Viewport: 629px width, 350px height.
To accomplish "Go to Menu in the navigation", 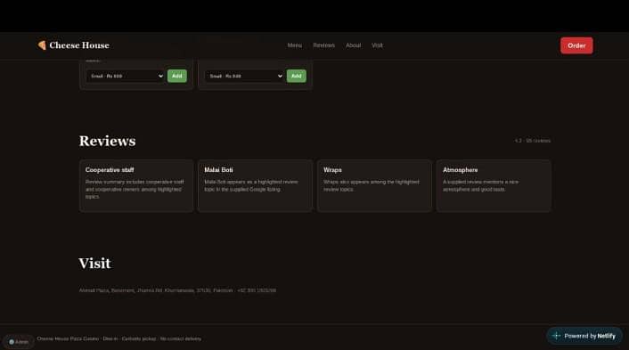I will (294, 45).
